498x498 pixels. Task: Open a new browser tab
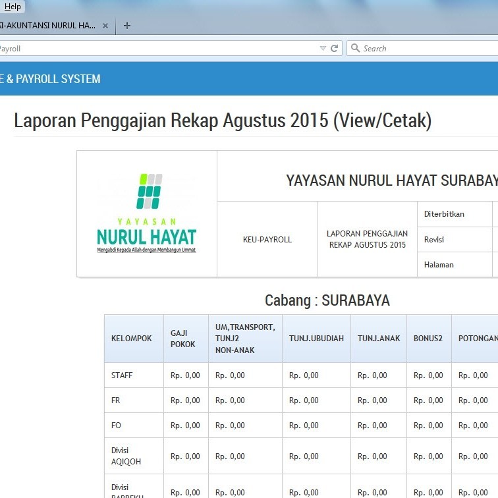click(127, 26)
